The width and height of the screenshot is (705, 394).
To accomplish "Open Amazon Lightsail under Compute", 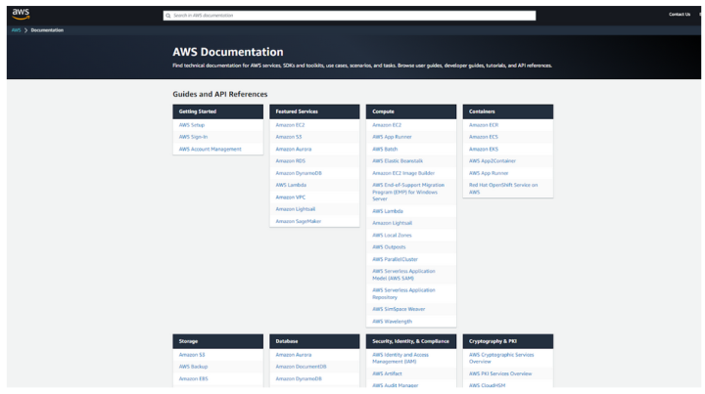I will (392, 223).
